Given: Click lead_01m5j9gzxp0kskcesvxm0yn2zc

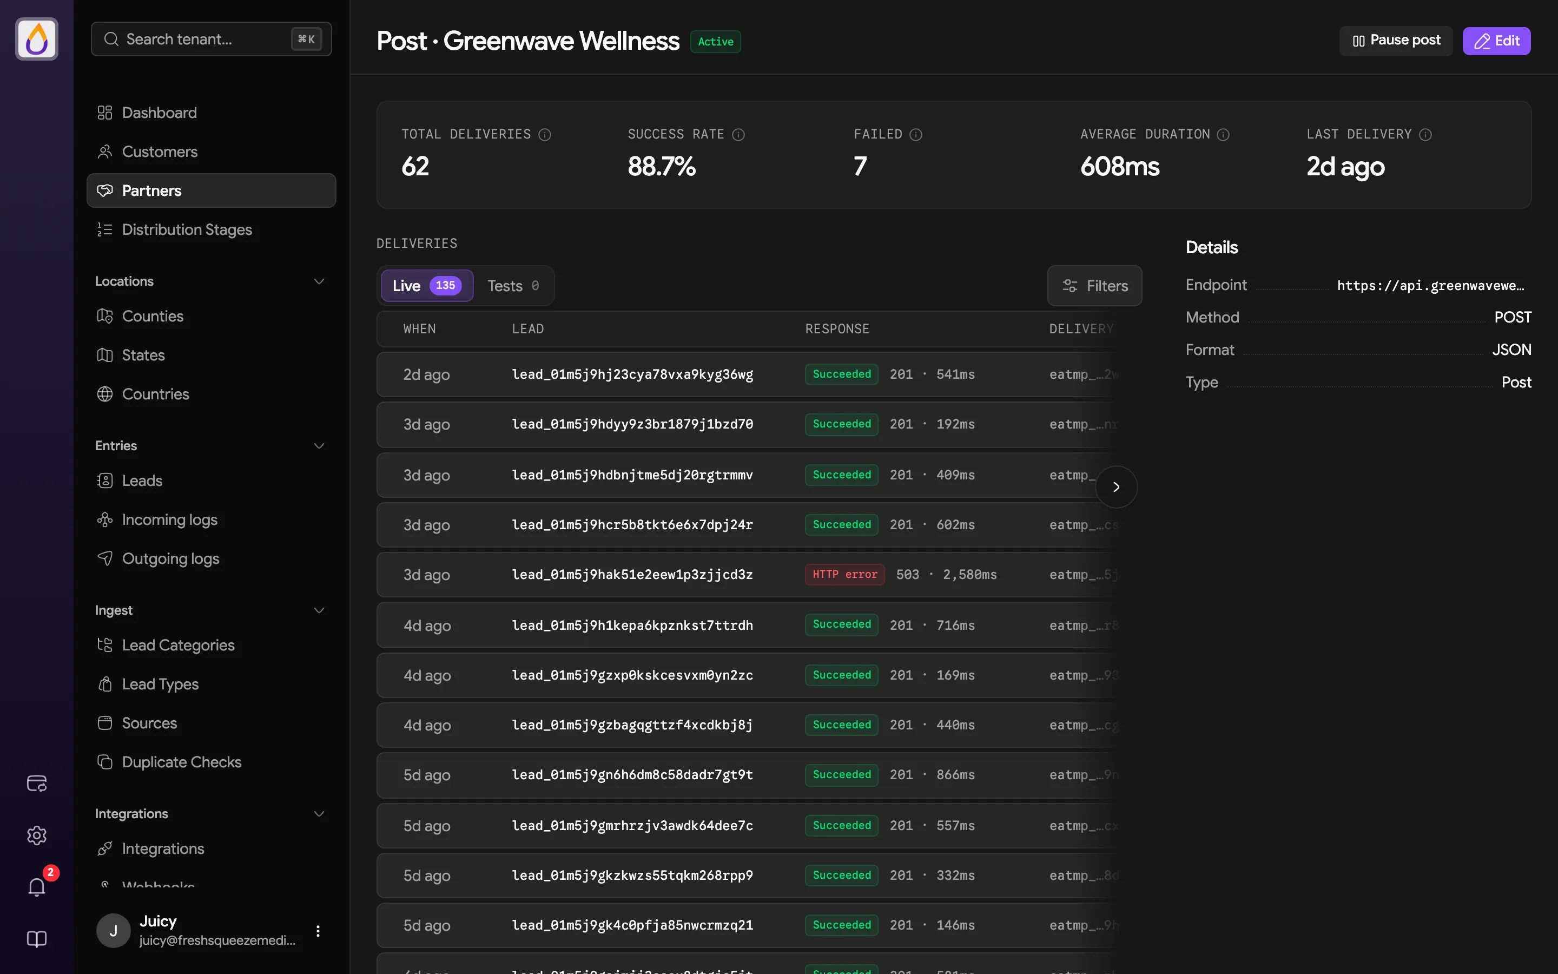Looking at the screenshot, I should click(632, 675).
